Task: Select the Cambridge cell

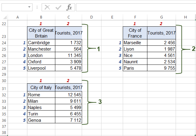Action: (x=41, y=43)
